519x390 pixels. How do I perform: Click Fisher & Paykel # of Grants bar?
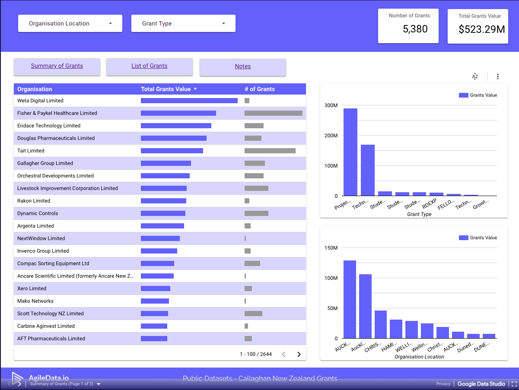tap(274, 113)
